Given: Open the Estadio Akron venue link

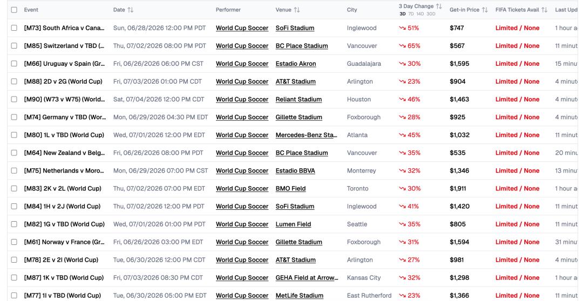Looking at the screenshot, I should 296,64.
